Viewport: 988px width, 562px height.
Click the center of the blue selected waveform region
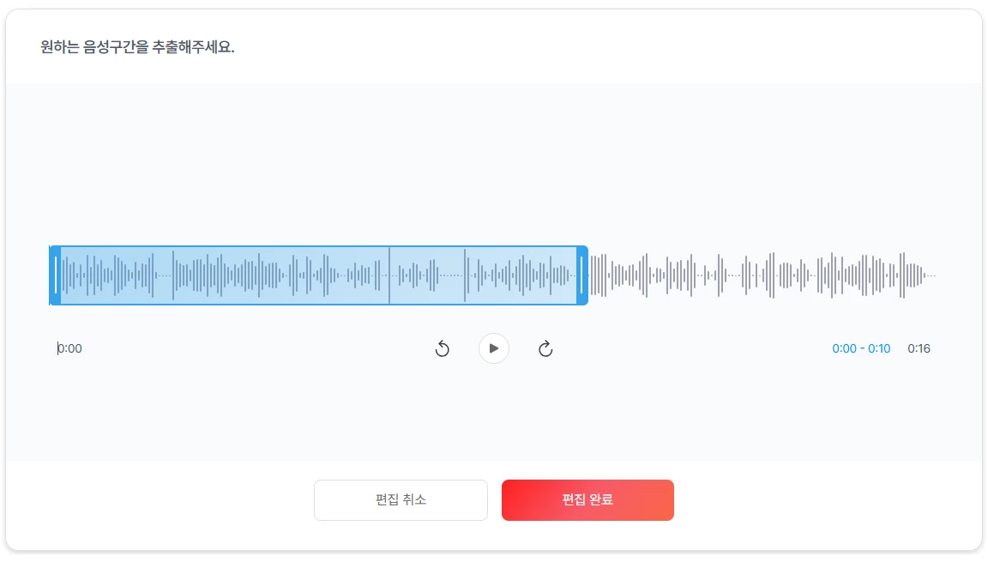tap(318, 275)
